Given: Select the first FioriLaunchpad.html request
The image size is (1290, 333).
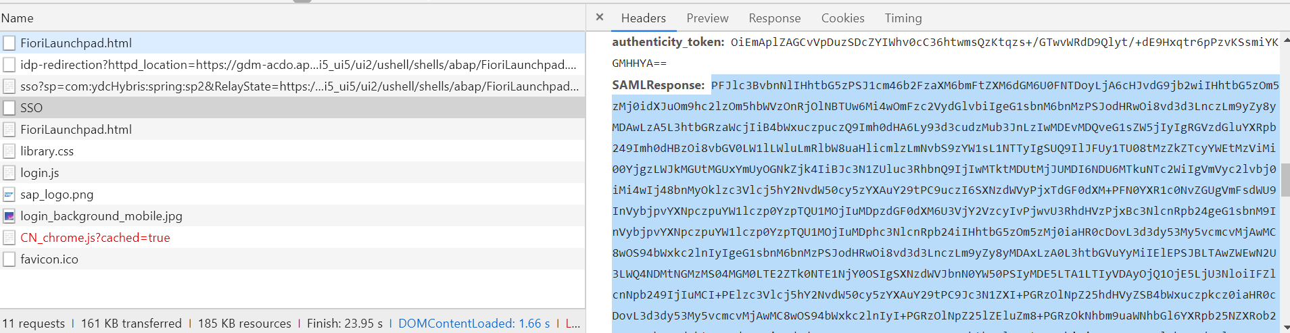Looking at the screenshot, I should coord(292,43).
